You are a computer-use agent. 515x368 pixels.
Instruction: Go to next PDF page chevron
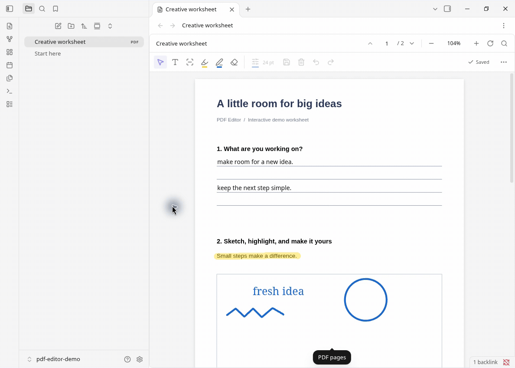coord(412,43)
